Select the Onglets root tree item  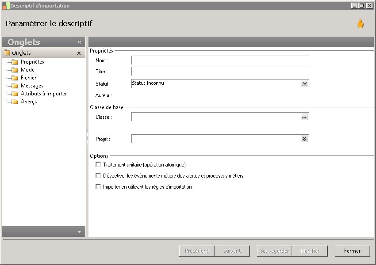[x=21, y=53]
